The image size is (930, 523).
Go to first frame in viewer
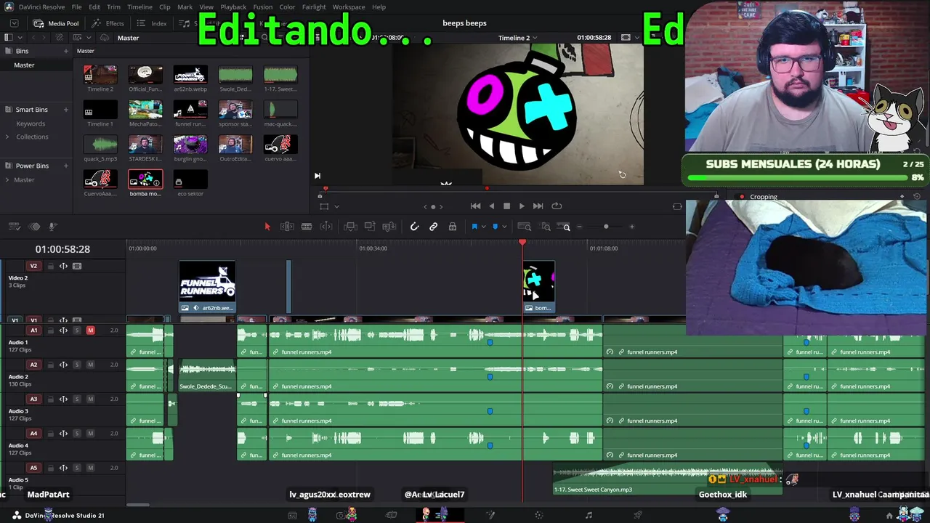[476, 206]
